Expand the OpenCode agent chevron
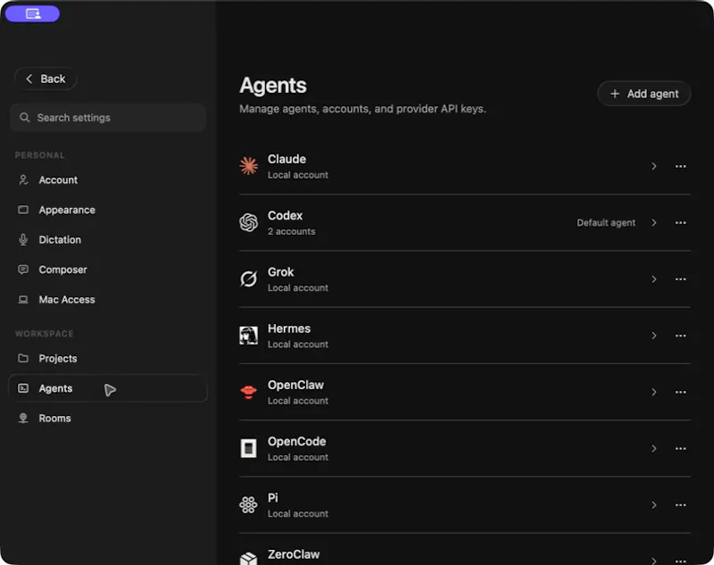The height and width of the screenshot is (565, 714). click(654, 448)
